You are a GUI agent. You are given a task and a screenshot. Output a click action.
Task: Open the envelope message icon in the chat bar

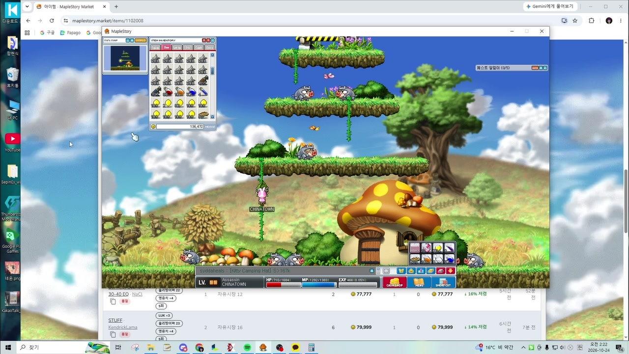click(x=386, y=271)
